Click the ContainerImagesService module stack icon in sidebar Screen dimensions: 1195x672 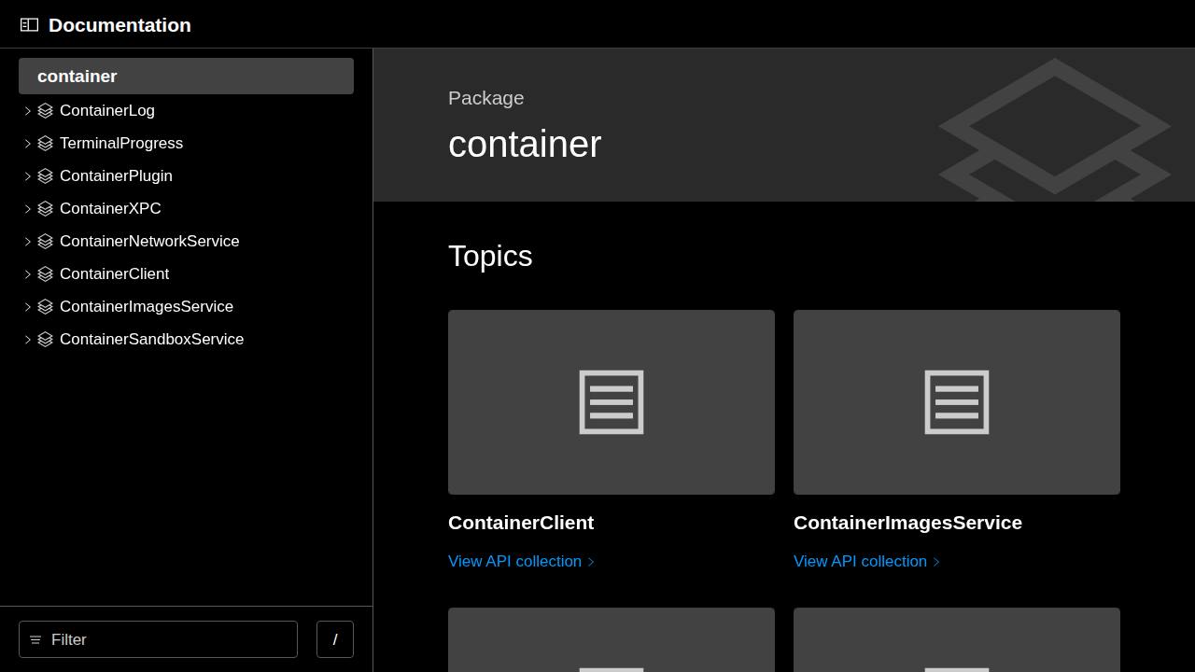point(45,306)
